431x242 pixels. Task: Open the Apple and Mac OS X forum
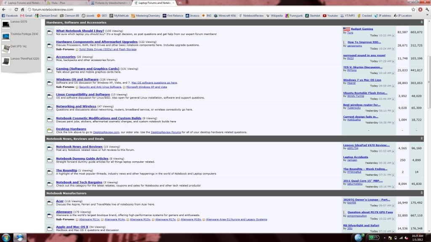click(72, 227)
